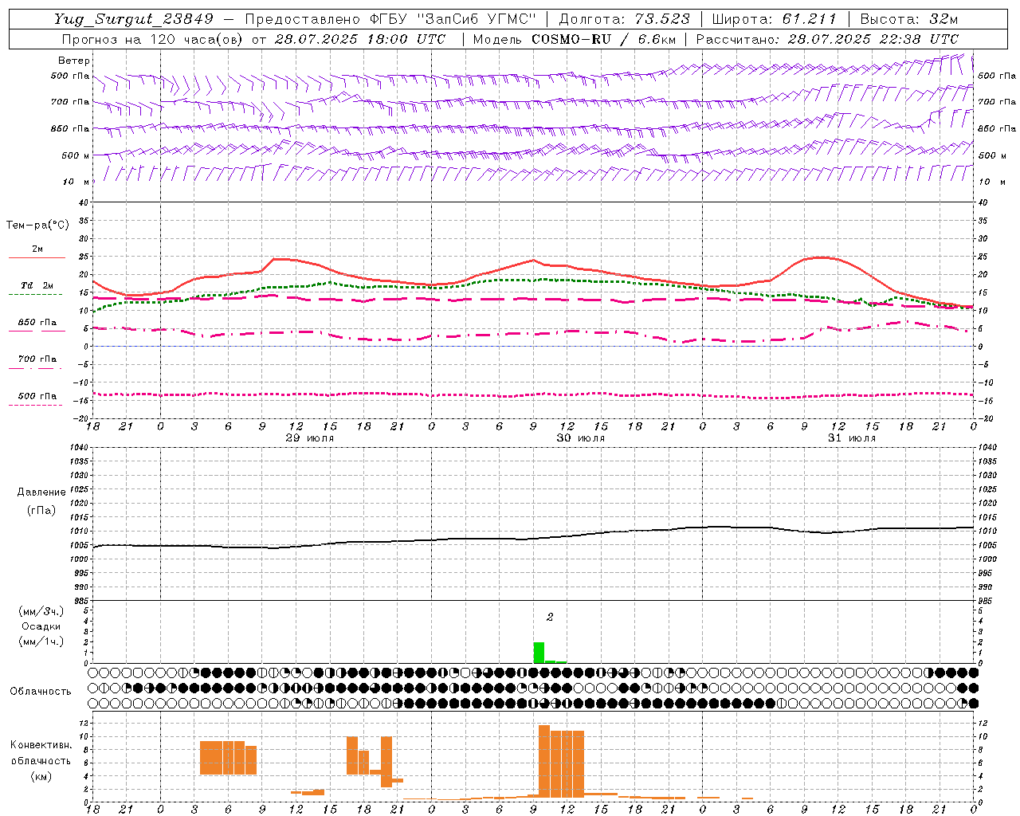Click the station title Yug_Surgut_23849
This screenshot has width=1020, height=816.
pyautogui.click(x=134, y=20)
